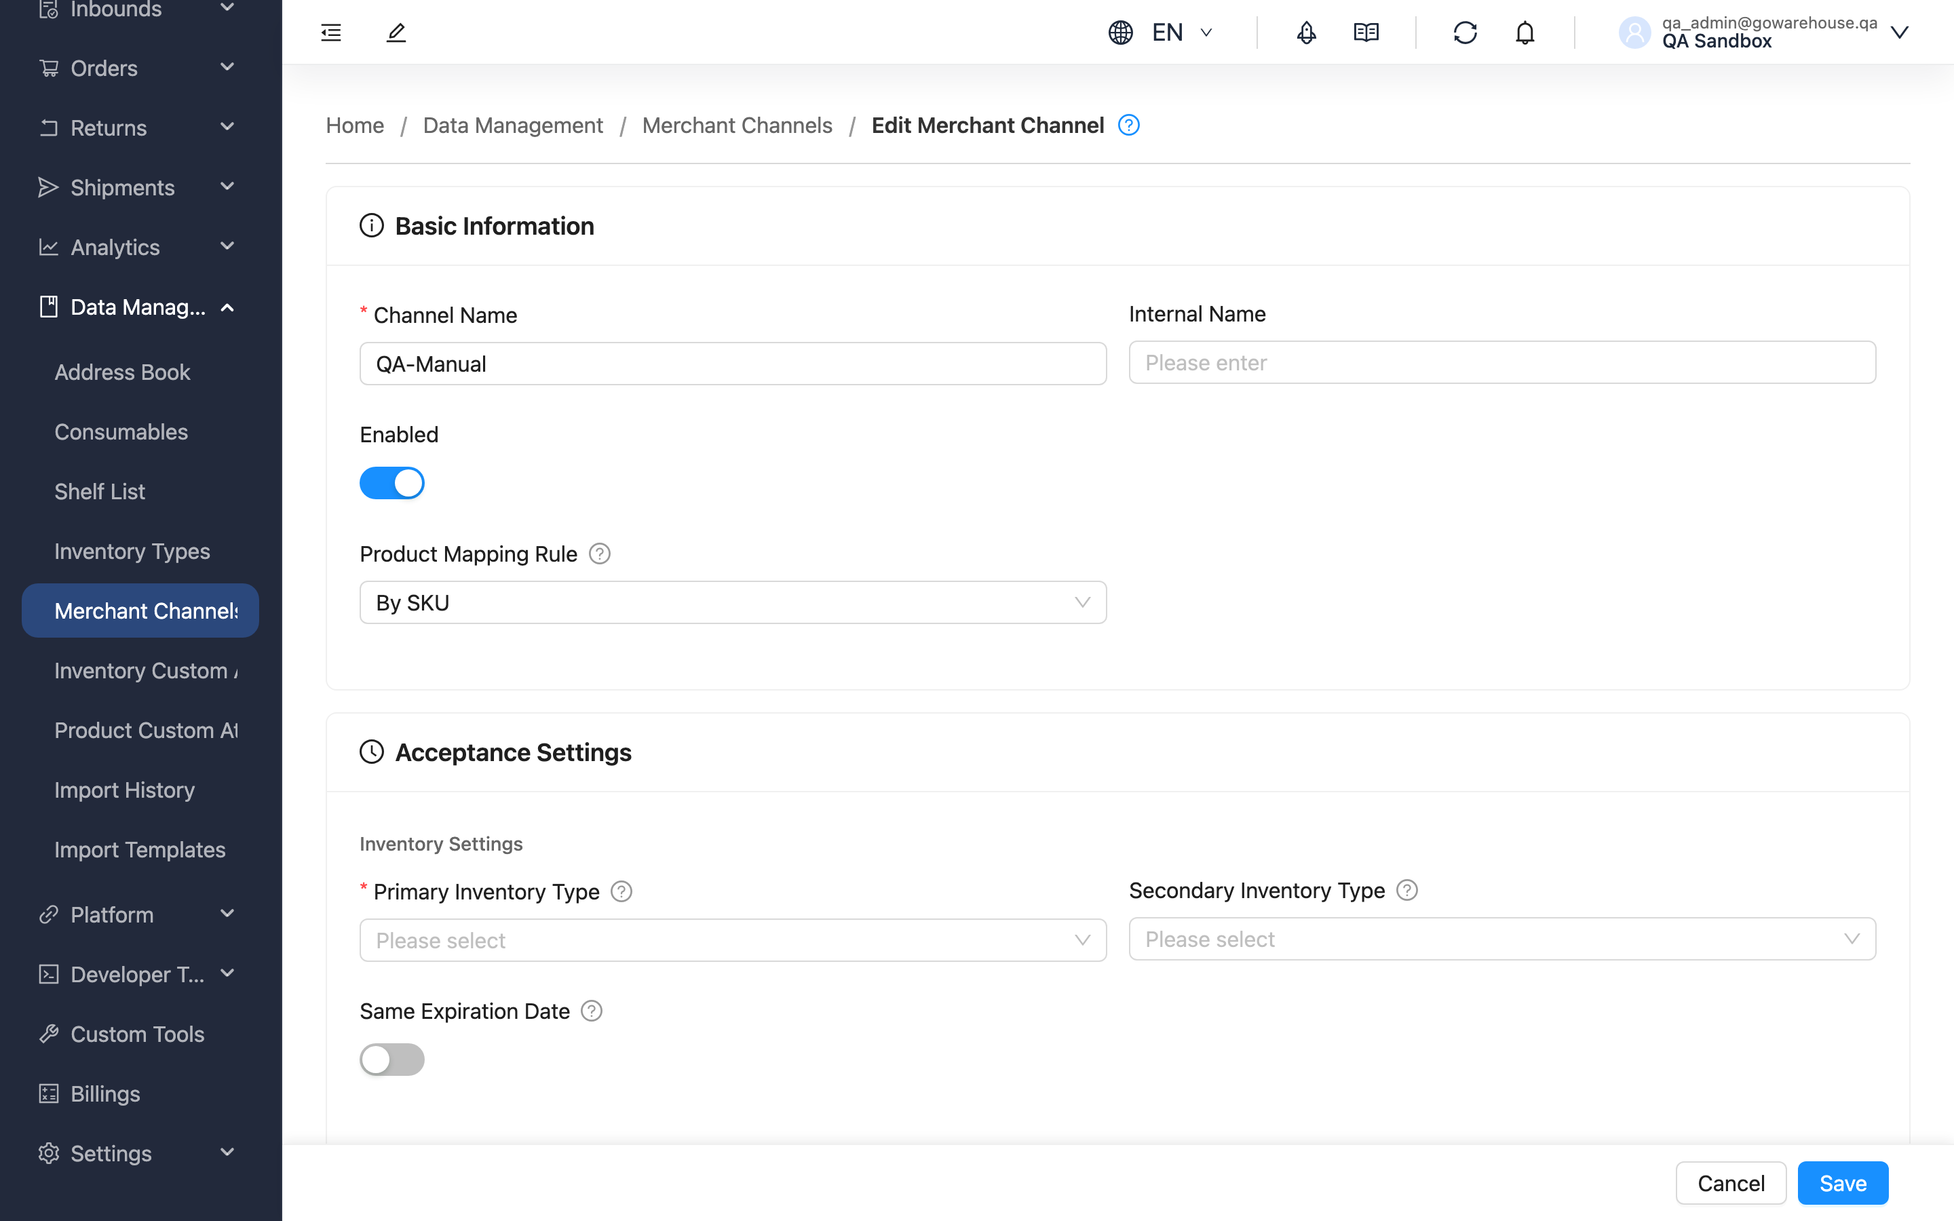Click the Cancel button
The width and height of the screenshot is (1954, 1221).
pos(1730,1183)
